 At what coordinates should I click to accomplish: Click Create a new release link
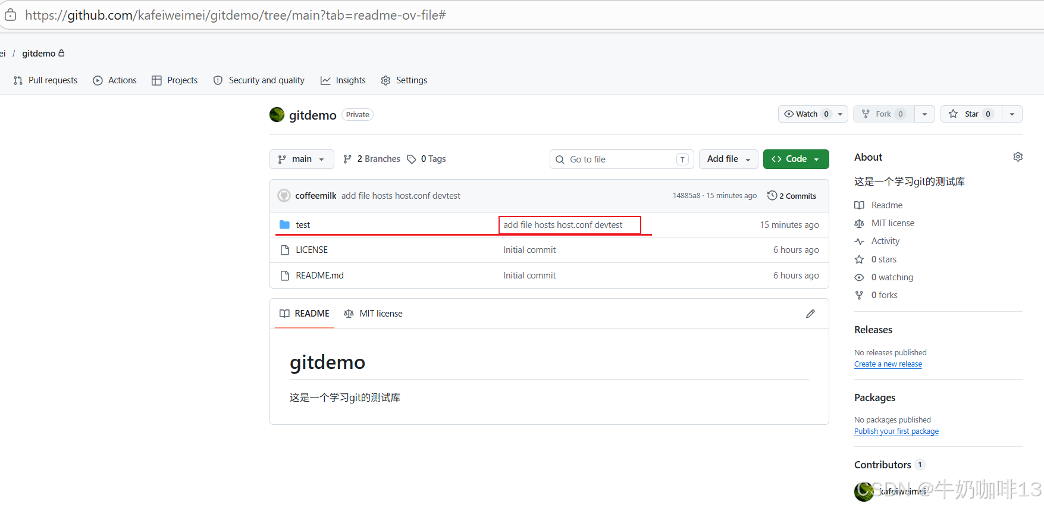[x=888, y=364]
